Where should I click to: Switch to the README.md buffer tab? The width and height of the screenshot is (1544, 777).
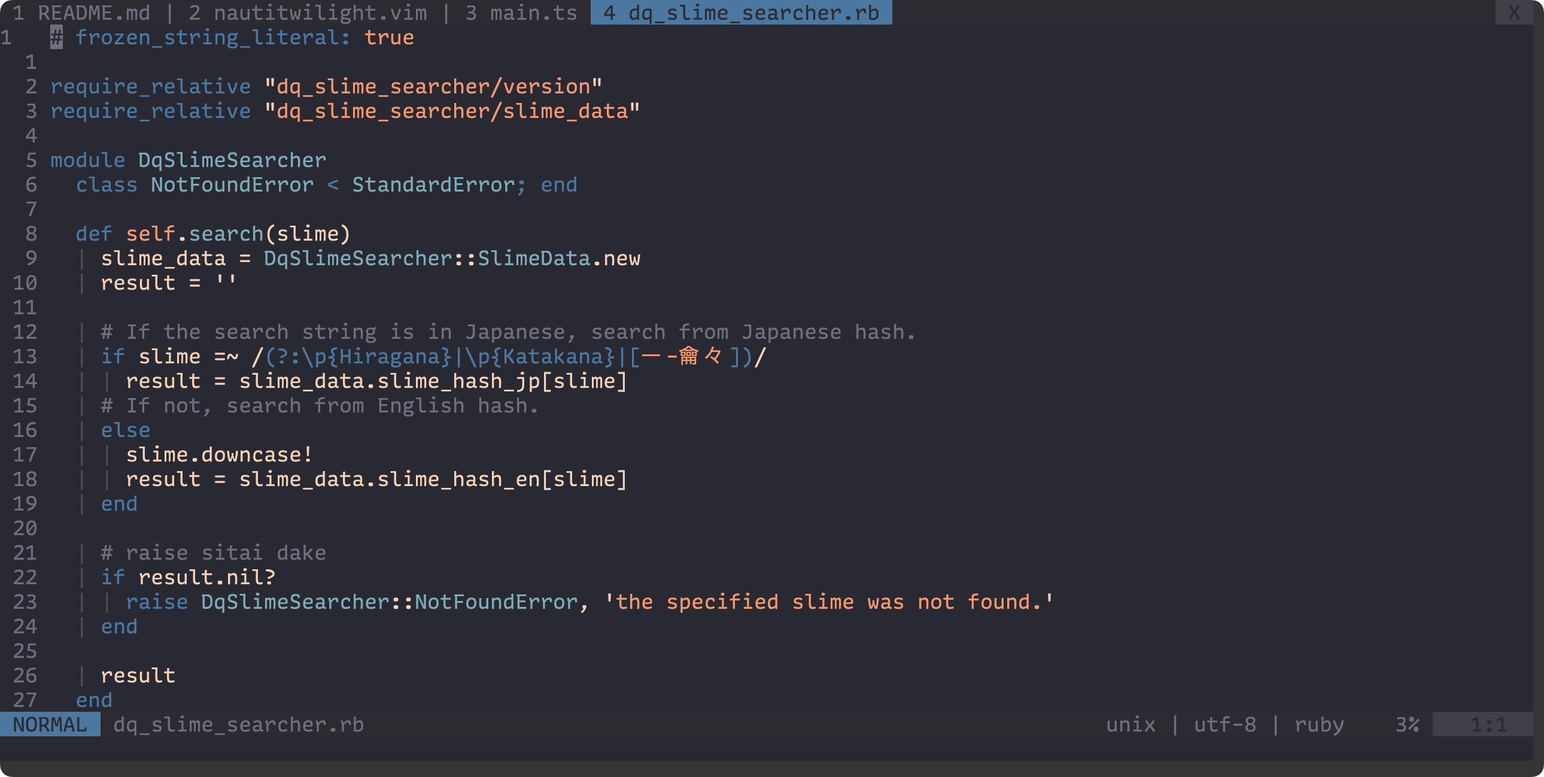81,13
